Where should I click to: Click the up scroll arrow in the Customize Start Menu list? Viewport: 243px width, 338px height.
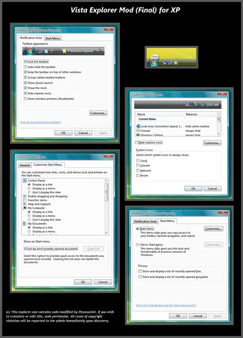106,180
